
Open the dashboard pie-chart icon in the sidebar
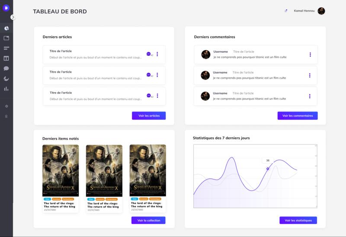pos(6,28)
